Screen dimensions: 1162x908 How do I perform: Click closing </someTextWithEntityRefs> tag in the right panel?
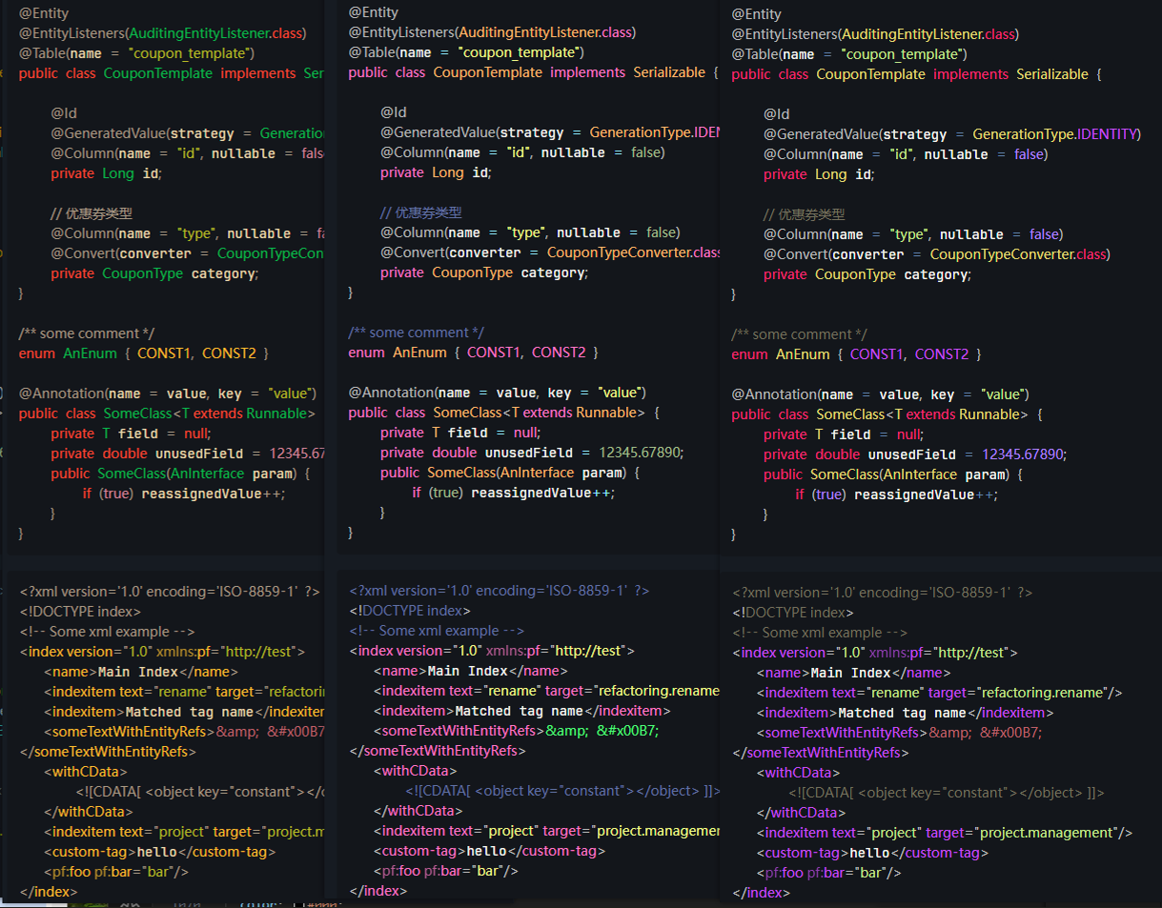[821, 753]
